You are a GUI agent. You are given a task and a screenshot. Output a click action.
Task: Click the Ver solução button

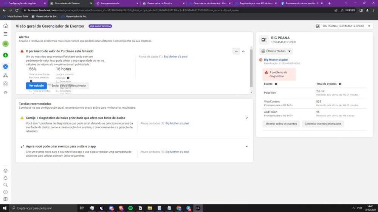(x=36, y=86)
